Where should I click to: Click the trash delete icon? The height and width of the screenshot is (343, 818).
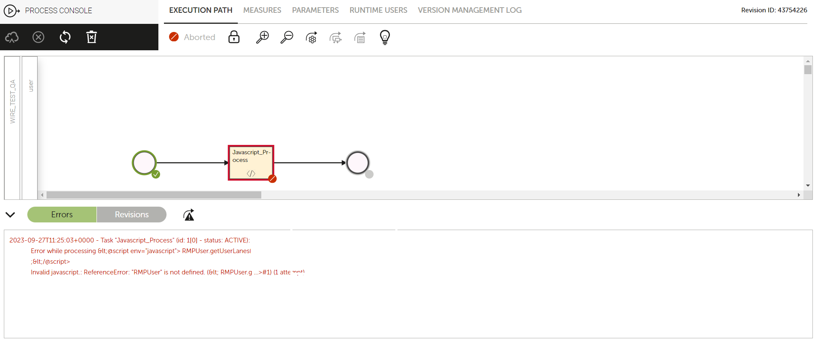[x=91, y=37]
